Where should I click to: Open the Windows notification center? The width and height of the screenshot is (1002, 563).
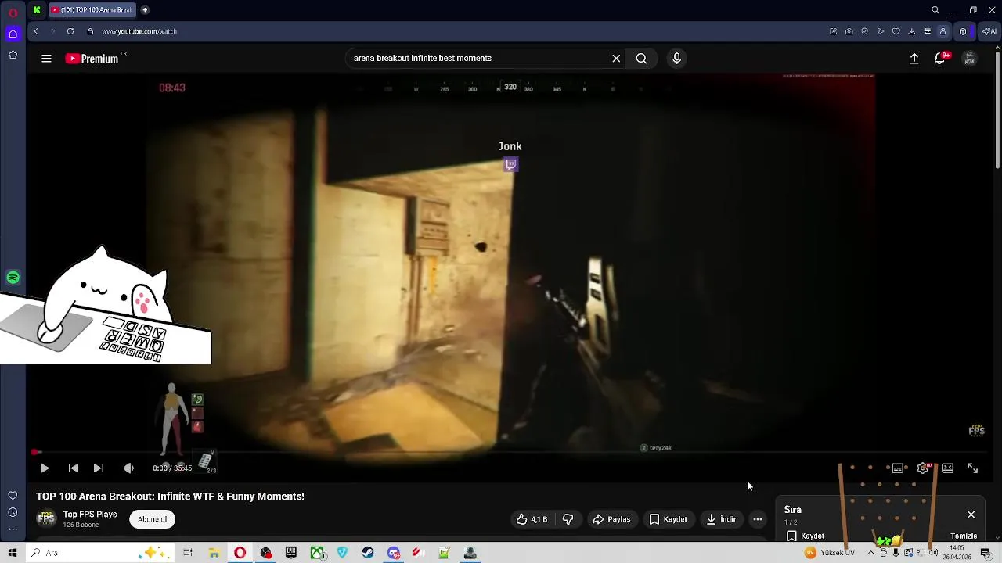pos(986,553)
